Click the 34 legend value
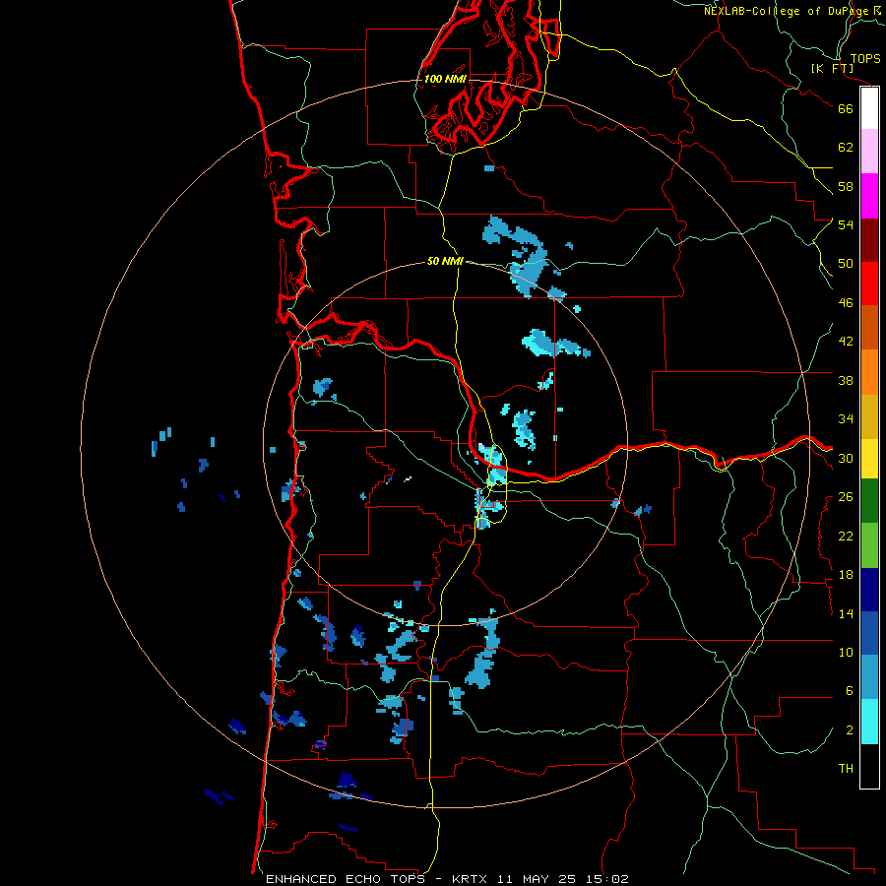The width and height of the screenshot is (886, 886). tap(846, 419)
